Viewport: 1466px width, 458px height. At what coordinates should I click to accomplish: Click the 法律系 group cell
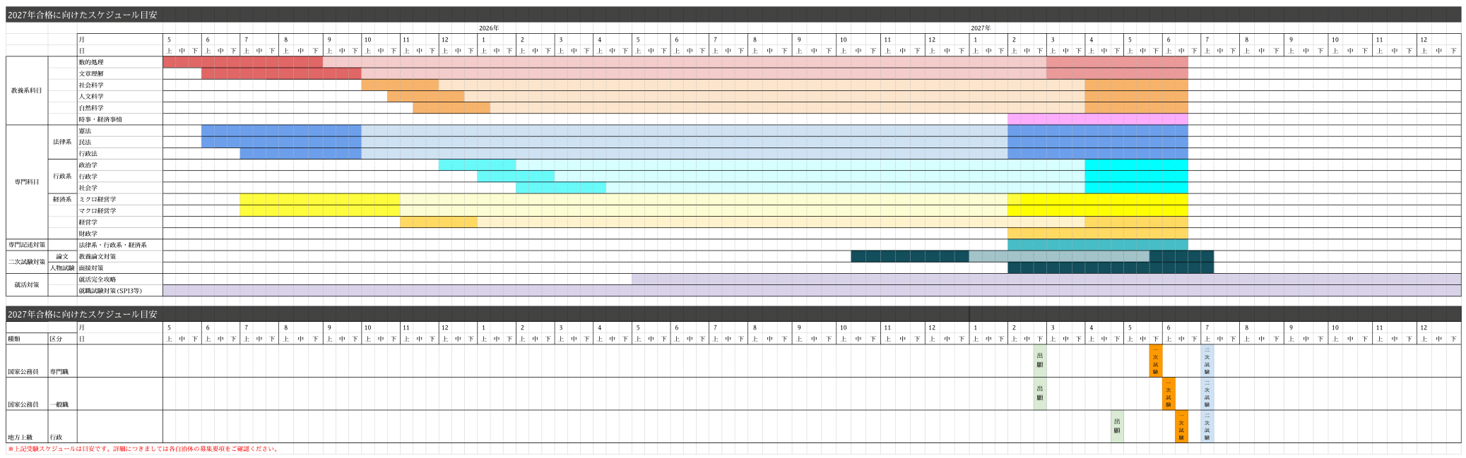(x=62, y=142)
